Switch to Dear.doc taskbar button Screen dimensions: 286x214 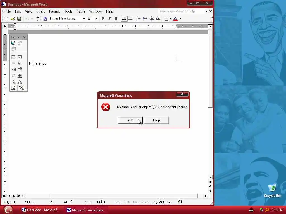pos(40,210)
